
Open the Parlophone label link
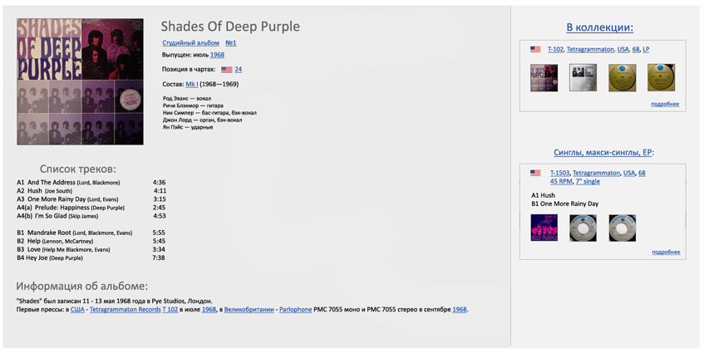pyautogui.click(x=295, y=310)
